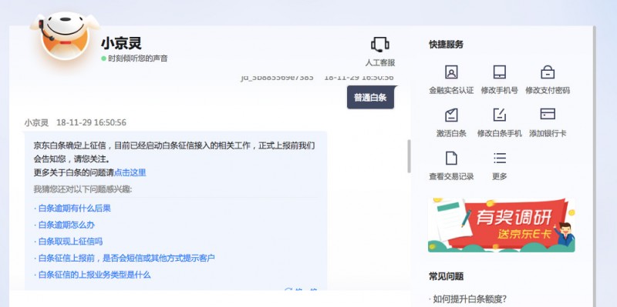Click the 小京灵 18-11-29 16:50:56 timestamp
Image resolution: width=617 pixels, height=307 pixels.
(75, 122)
